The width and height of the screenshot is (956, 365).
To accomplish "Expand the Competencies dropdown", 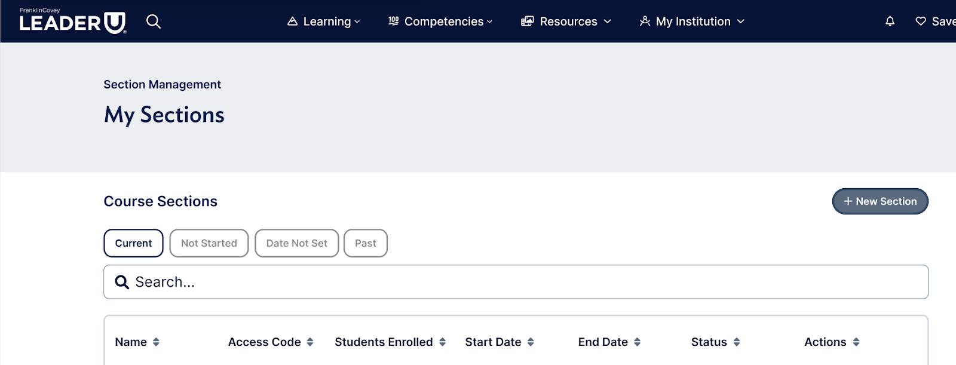I will pyautogui.click(x=440, y=22).
